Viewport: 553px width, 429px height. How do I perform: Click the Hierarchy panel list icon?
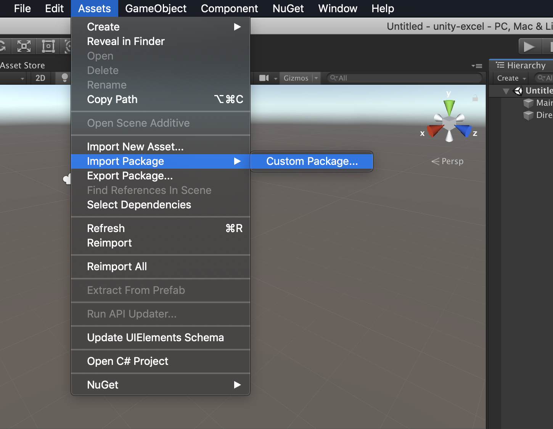tap(499, 65)
